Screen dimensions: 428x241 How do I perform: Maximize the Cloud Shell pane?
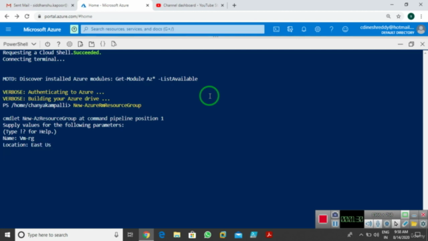click(411, 44)
